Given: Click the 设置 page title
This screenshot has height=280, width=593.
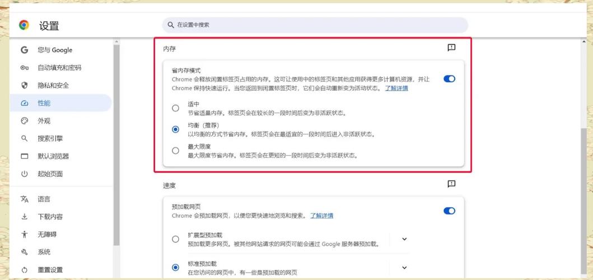Looking at the screenshot, I should (49, 26).
